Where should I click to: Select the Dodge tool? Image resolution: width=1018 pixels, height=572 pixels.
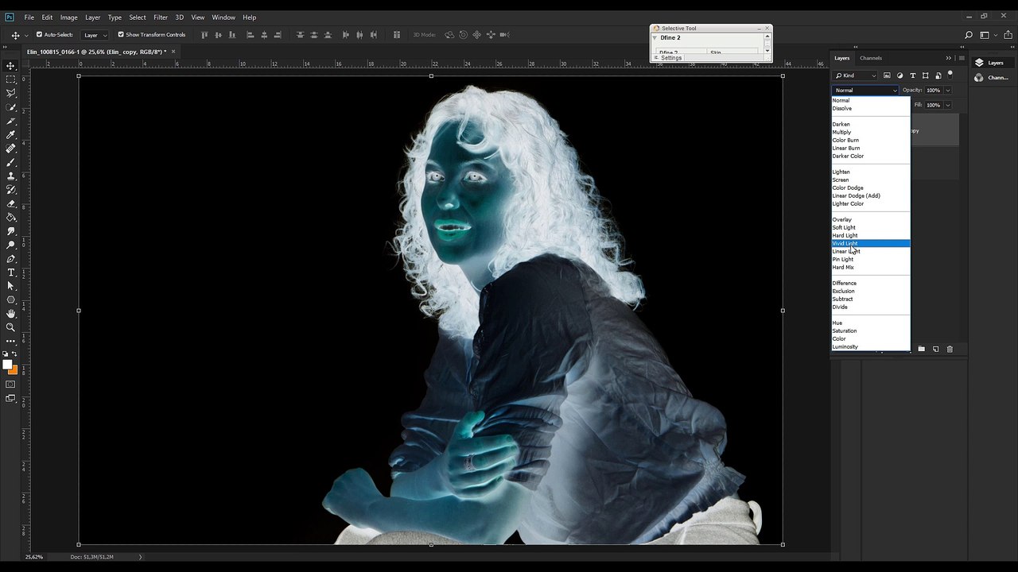11,245
